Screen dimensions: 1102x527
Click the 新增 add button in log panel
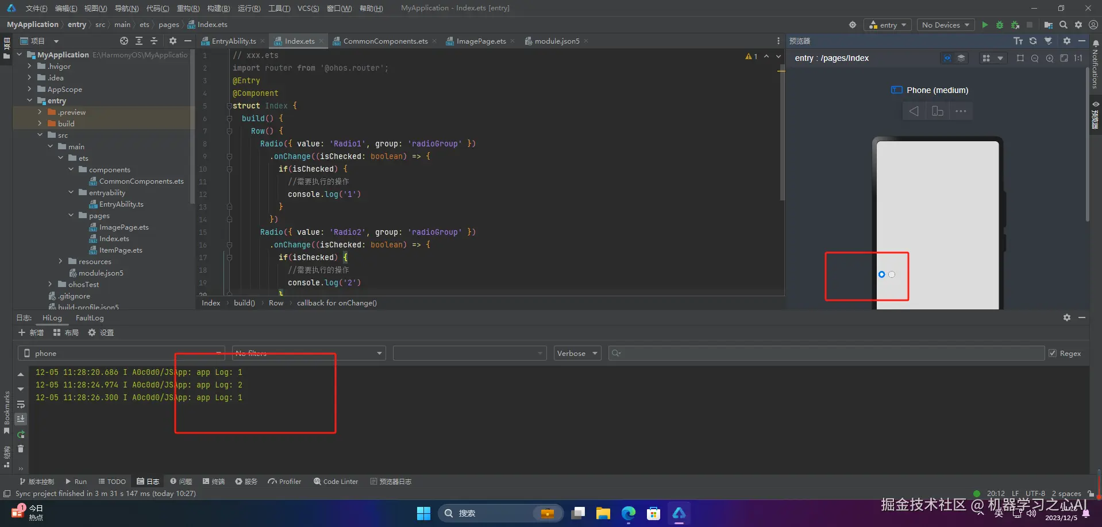pos(31,333)
